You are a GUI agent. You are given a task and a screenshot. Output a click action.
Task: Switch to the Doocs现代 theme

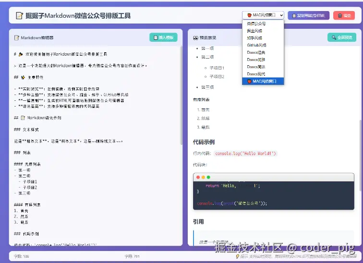click(263, 74)
